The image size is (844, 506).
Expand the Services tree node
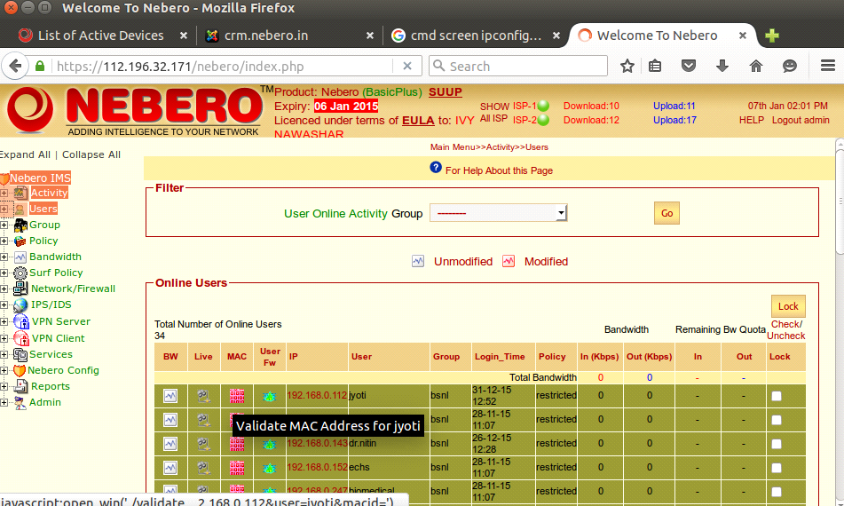click(4, 355)
